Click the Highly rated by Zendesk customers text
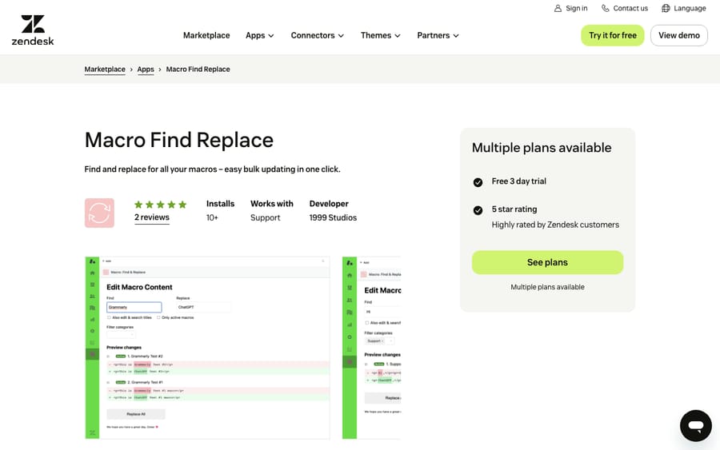 coord(555,225)
